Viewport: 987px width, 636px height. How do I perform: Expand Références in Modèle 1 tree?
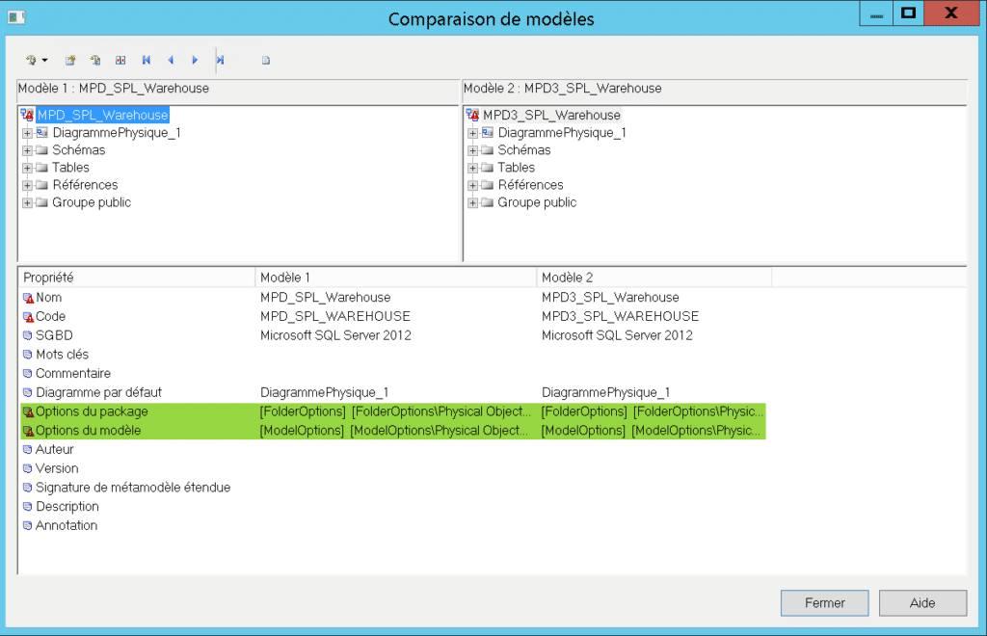click(x=27, y=186)
